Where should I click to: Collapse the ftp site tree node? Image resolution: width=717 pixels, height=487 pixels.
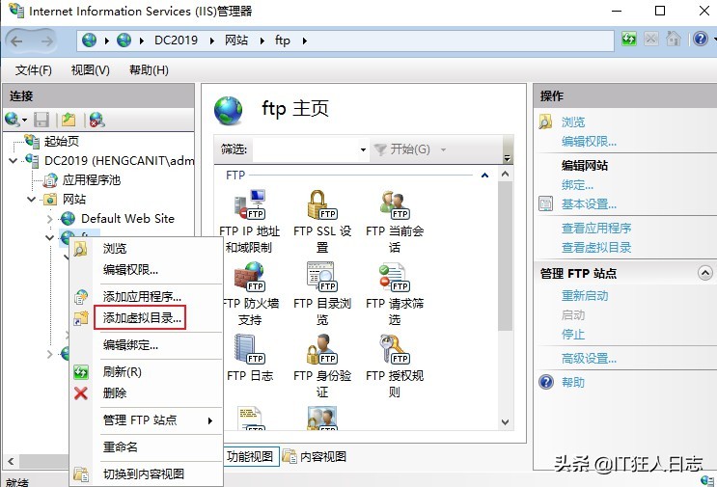coord(50,237)
